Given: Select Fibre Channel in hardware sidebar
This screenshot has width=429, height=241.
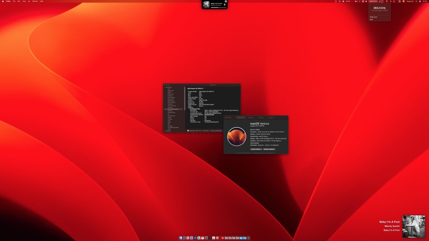Looking at the screenshot, I should tap(172, 106).
